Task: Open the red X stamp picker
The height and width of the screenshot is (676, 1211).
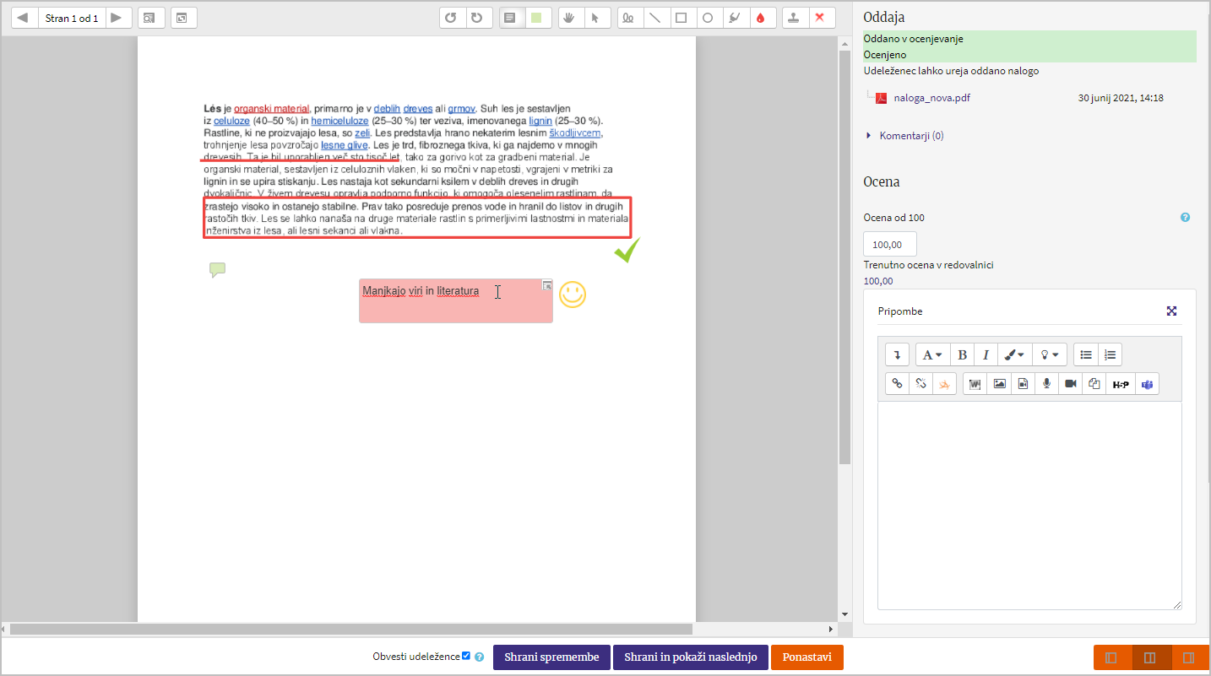Action: (821, 18)
